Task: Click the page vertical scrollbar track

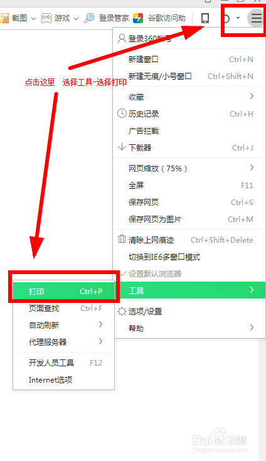Action: (262, 400)
